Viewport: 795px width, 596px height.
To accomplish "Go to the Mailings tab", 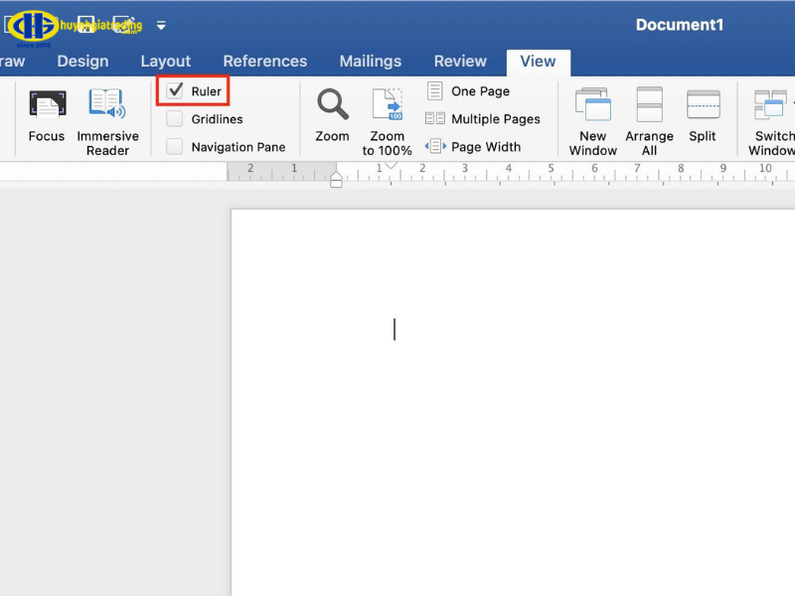I will 370,62.
